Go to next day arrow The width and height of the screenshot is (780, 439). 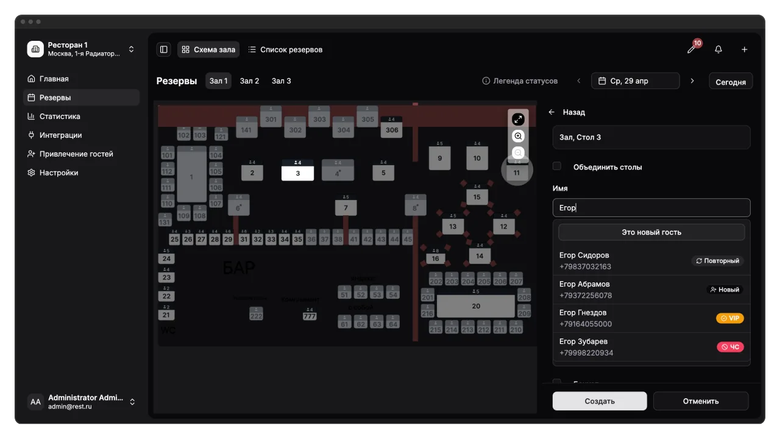click(x=692, y=80)
